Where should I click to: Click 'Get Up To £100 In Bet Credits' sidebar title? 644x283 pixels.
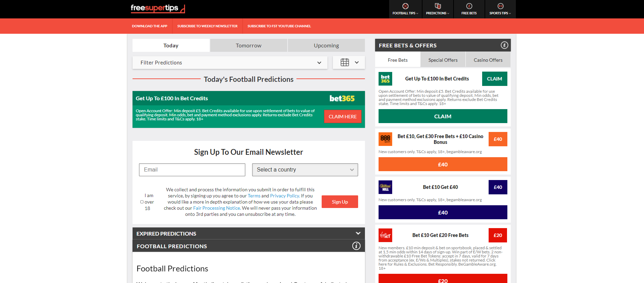437,79
